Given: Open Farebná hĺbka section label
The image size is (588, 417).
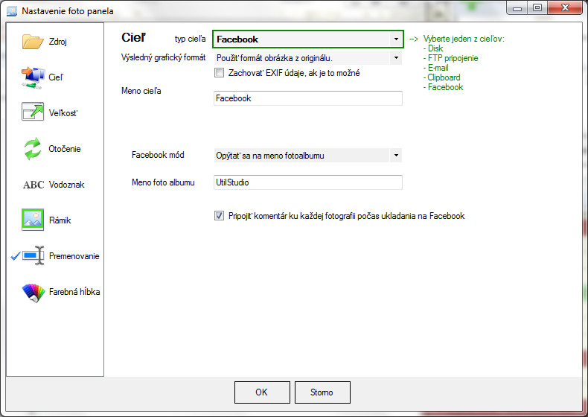Looking at the screenshot, I should click(74, 292).
